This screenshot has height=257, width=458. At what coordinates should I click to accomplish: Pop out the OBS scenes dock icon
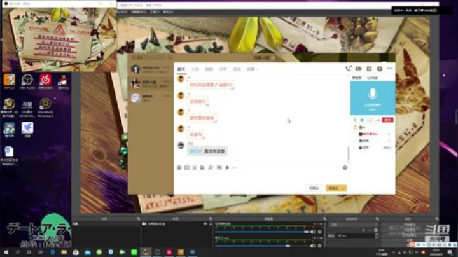139,219
